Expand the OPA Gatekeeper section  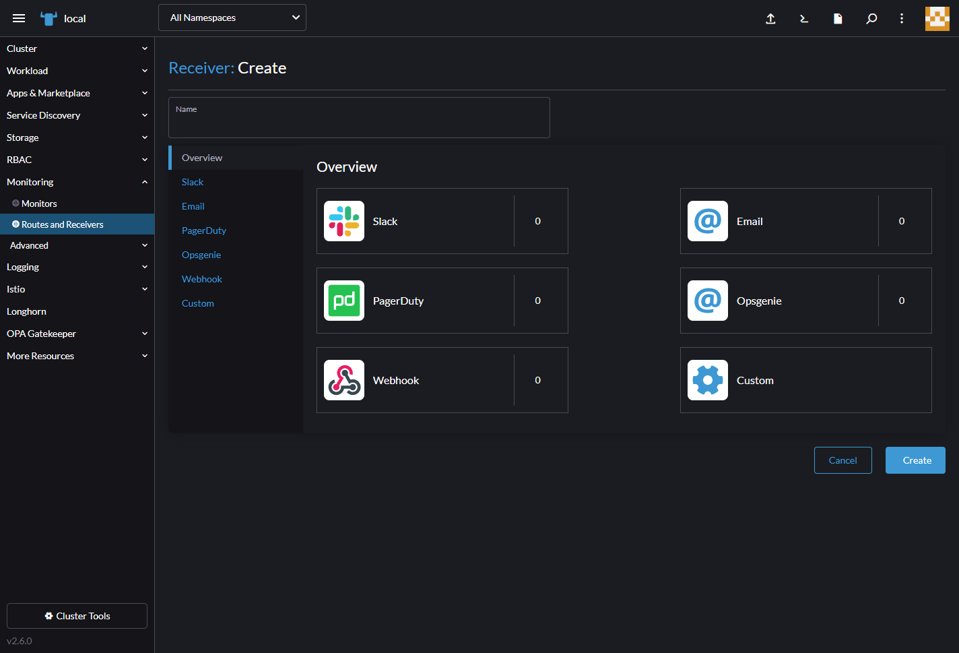point(77,334)
